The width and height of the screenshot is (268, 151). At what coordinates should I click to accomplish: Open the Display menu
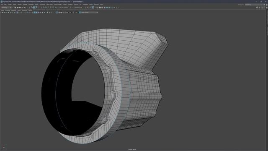pyautogui.click(x=25, y=4)
